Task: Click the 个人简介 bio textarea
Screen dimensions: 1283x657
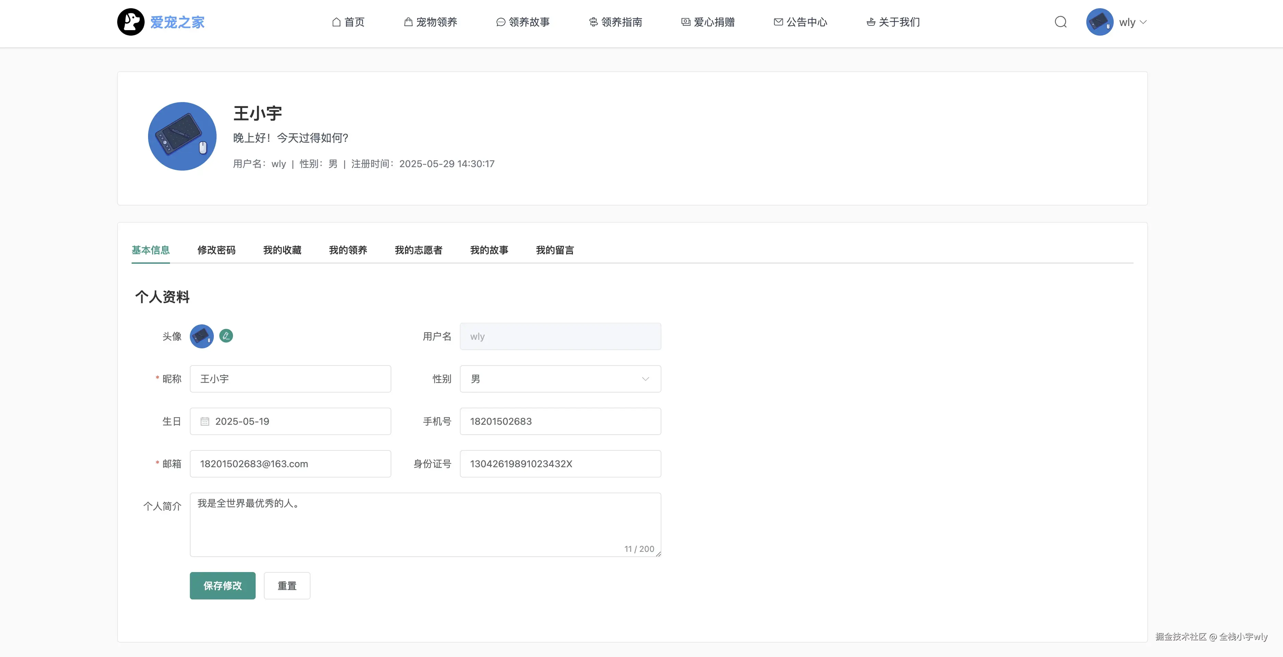Action: [425, 524]
